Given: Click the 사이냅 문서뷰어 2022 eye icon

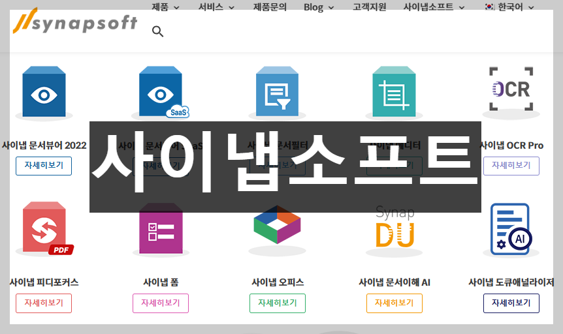Looking at the screenshot, I should [44, 92].
